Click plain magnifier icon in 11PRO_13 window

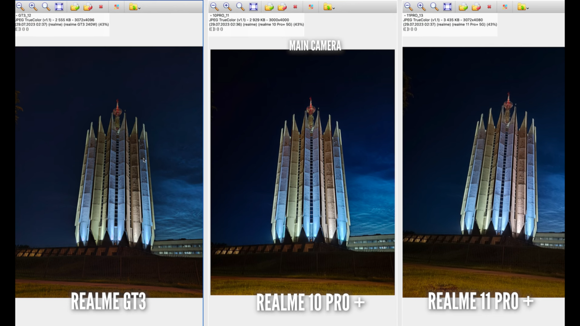pyautogui.click(x=434, y=7)
